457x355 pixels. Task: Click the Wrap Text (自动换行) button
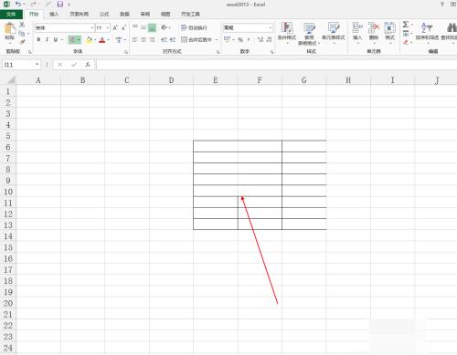(x=194, y=27)
